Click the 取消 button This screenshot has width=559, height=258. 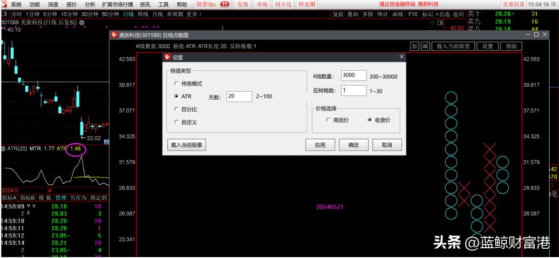[x=387, y=145]
